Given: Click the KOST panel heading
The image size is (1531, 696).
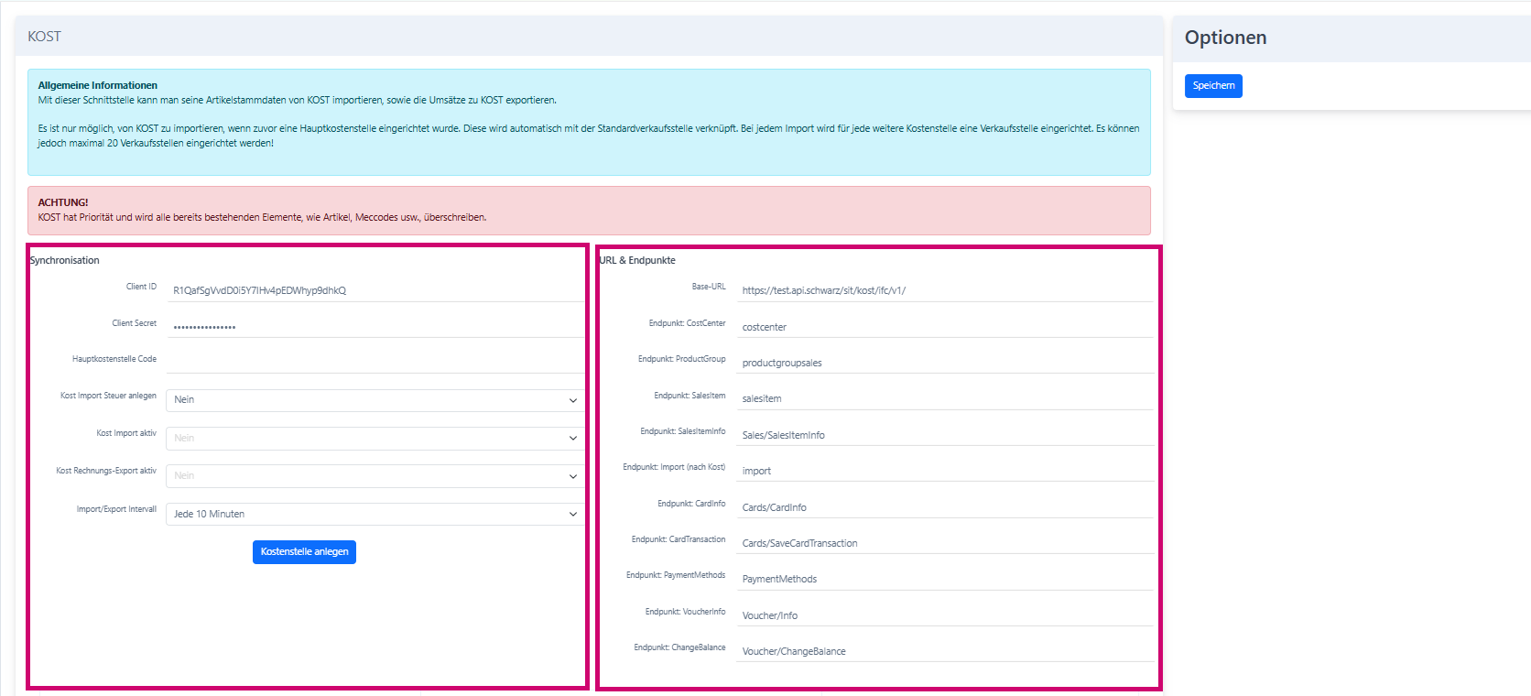Looking at the screenshot, I should (x=44, y=37).
